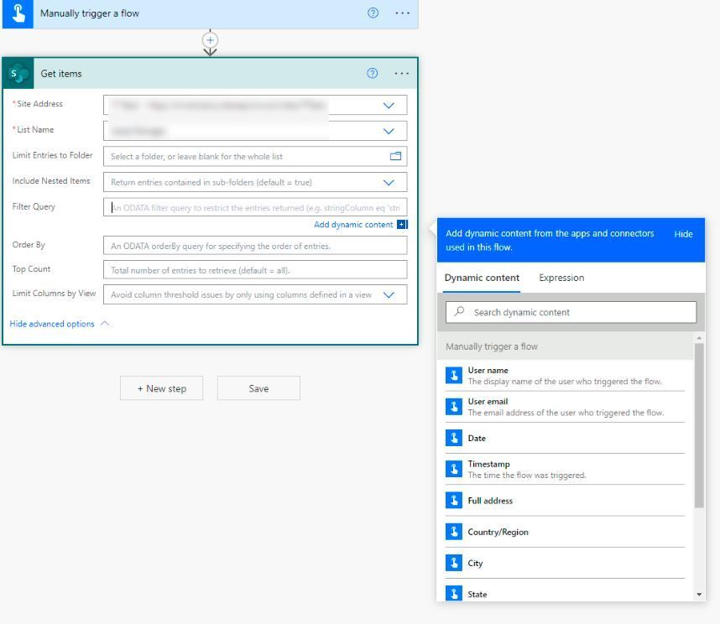Save the flow
The height and width of the screenshot is (624, 720).
pyautogui.click(x=258, y=388)
